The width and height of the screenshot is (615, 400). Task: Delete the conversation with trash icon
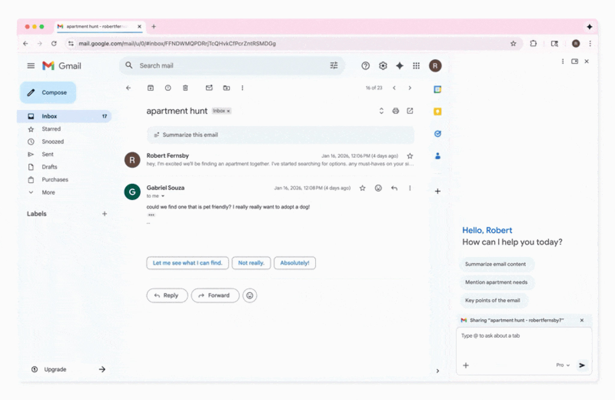pos(185,88)
